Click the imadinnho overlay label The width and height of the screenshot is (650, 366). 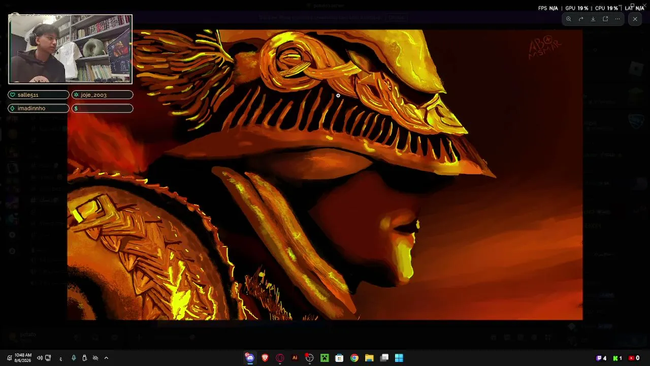pos(39,108)
